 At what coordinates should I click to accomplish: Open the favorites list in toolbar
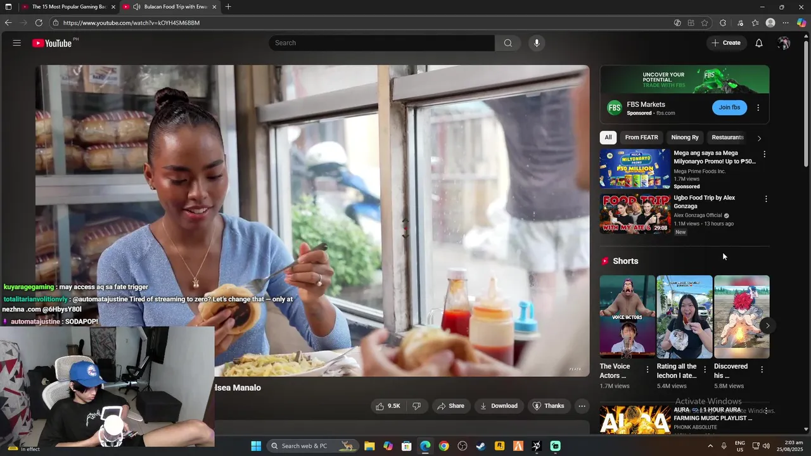click(x=755, y=23)
